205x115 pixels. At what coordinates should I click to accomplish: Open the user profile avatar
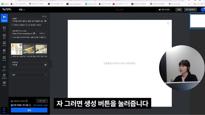pyautogui.click(x=203, y=10)
